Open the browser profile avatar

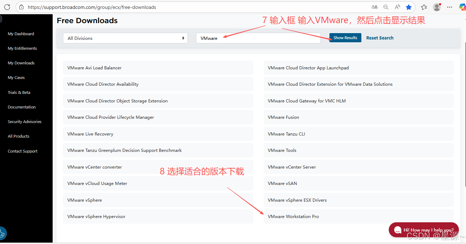pos(437,7)
